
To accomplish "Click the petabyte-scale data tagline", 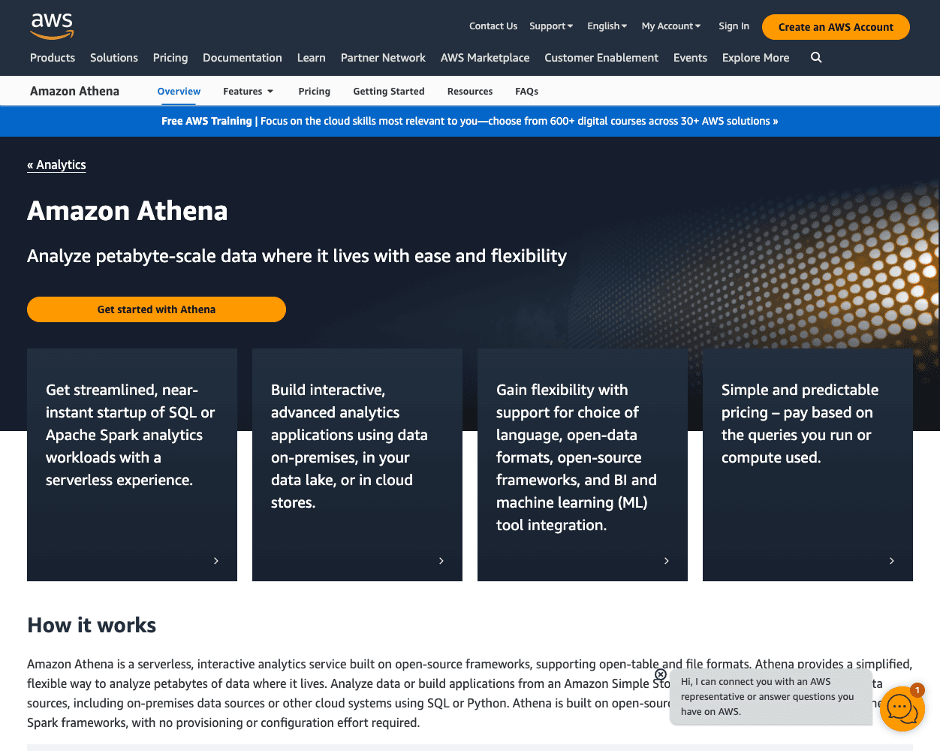I will coord(297,256).
